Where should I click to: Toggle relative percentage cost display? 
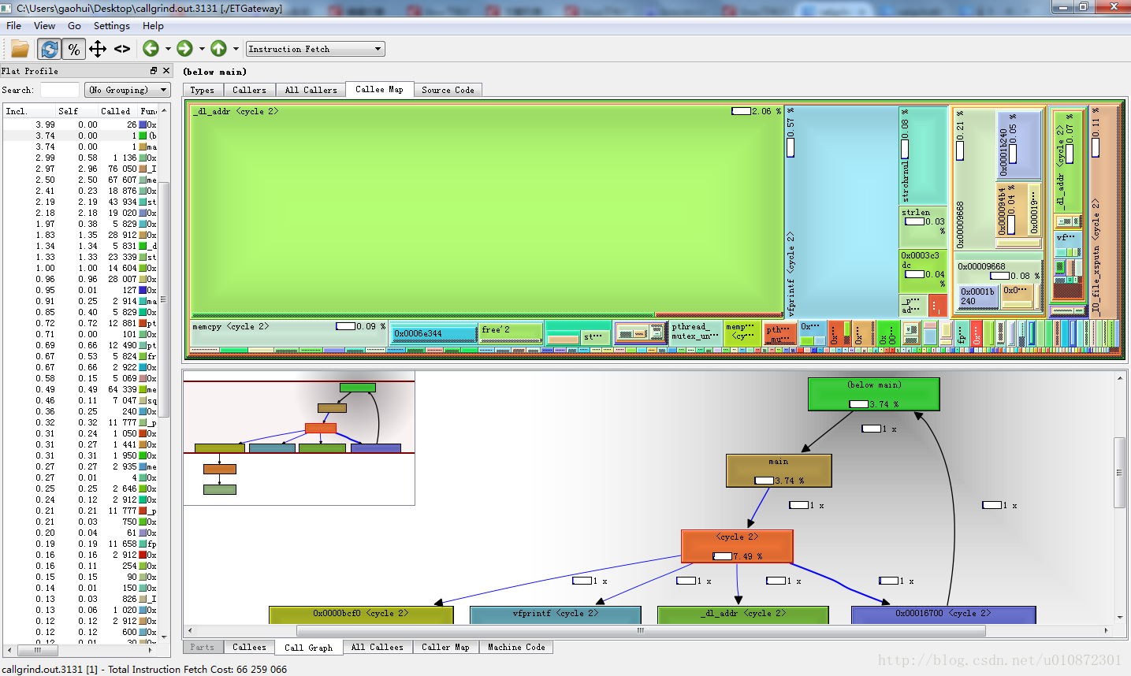click(x=74, y=49)
